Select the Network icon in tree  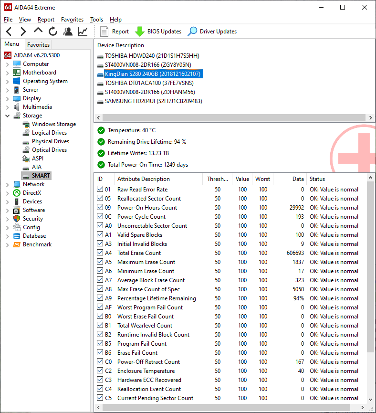(17, 184)
